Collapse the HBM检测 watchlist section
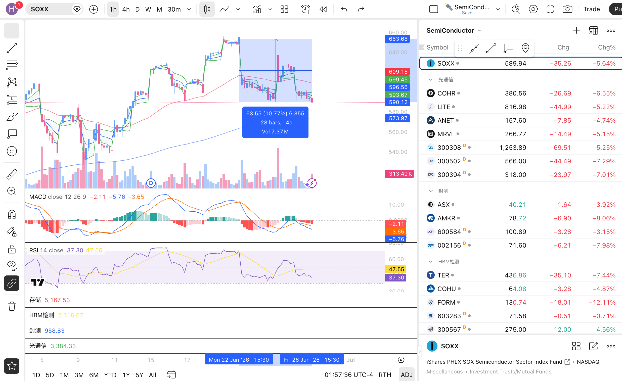This screenshot has height=381, width=622. pyautogui.click(x=431, y=262)
